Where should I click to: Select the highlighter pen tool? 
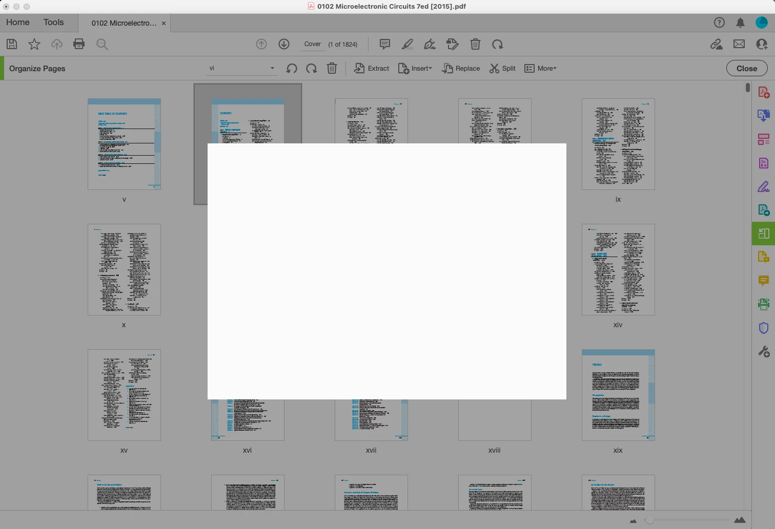[x=407, y=44]
